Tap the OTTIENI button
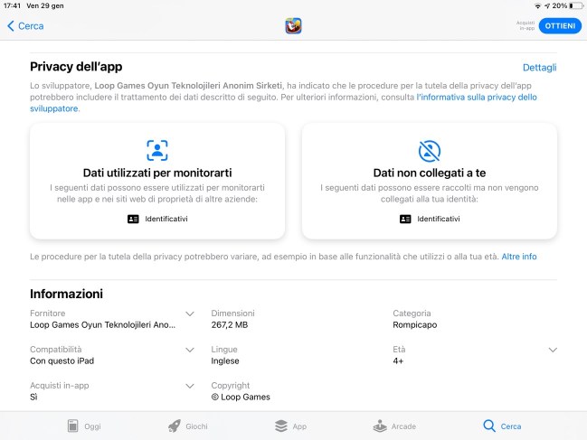Screen dimensions: 587x440 [x=560, y=26]
